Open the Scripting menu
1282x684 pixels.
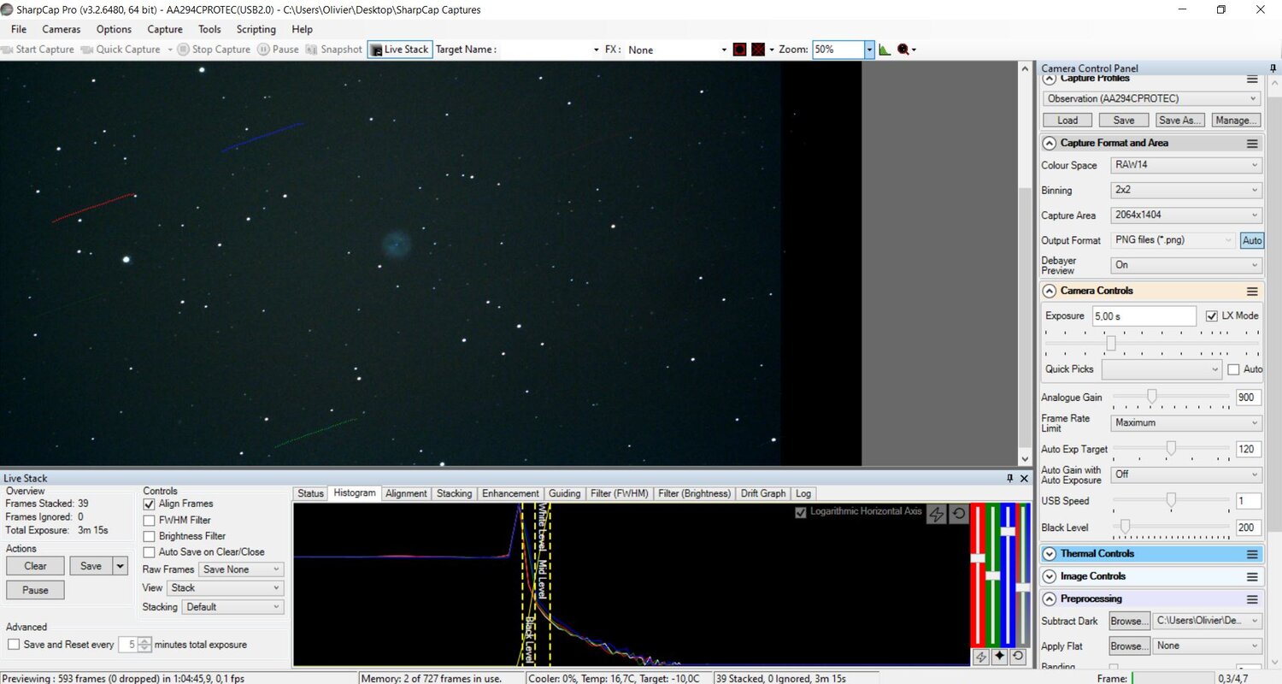pyautogui.click(x=256, y=29)
